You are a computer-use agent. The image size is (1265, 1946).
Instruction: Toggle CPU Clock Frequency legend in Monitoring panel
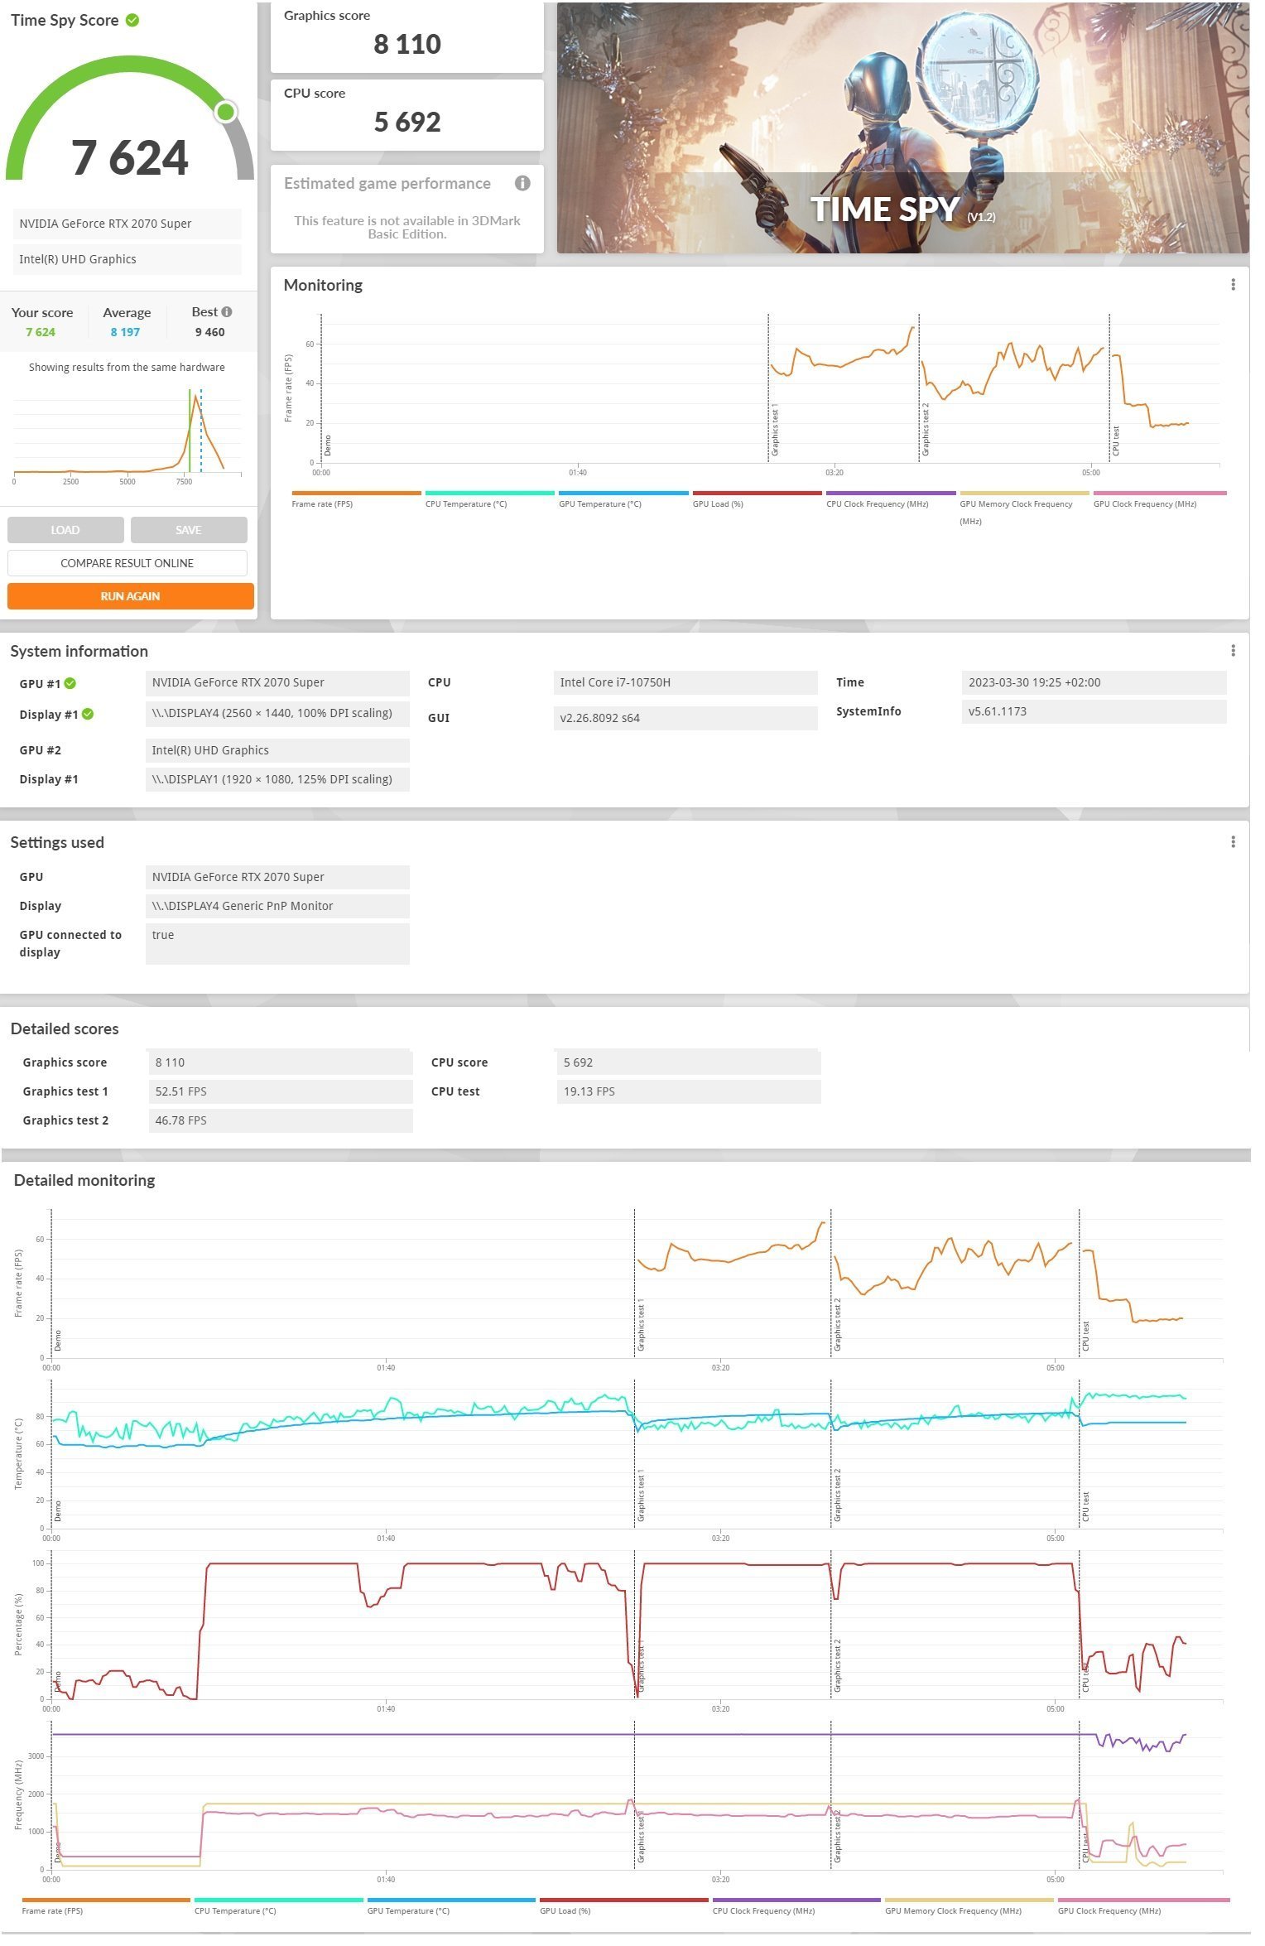coord(891,499)
